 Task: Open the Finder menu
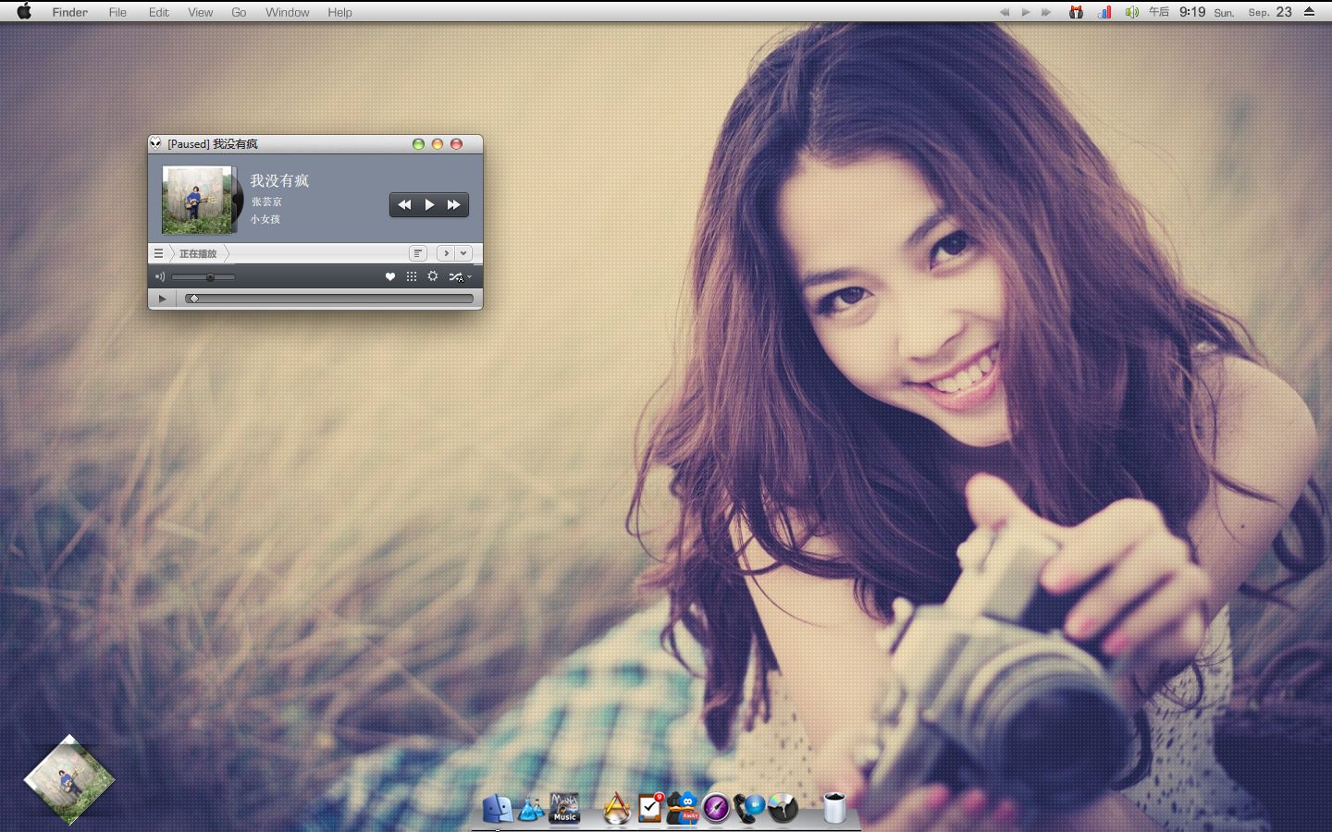(70, 12)
